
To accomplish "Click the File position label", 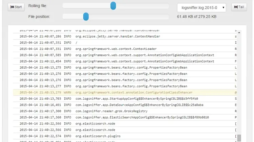I will click(39, 17).
